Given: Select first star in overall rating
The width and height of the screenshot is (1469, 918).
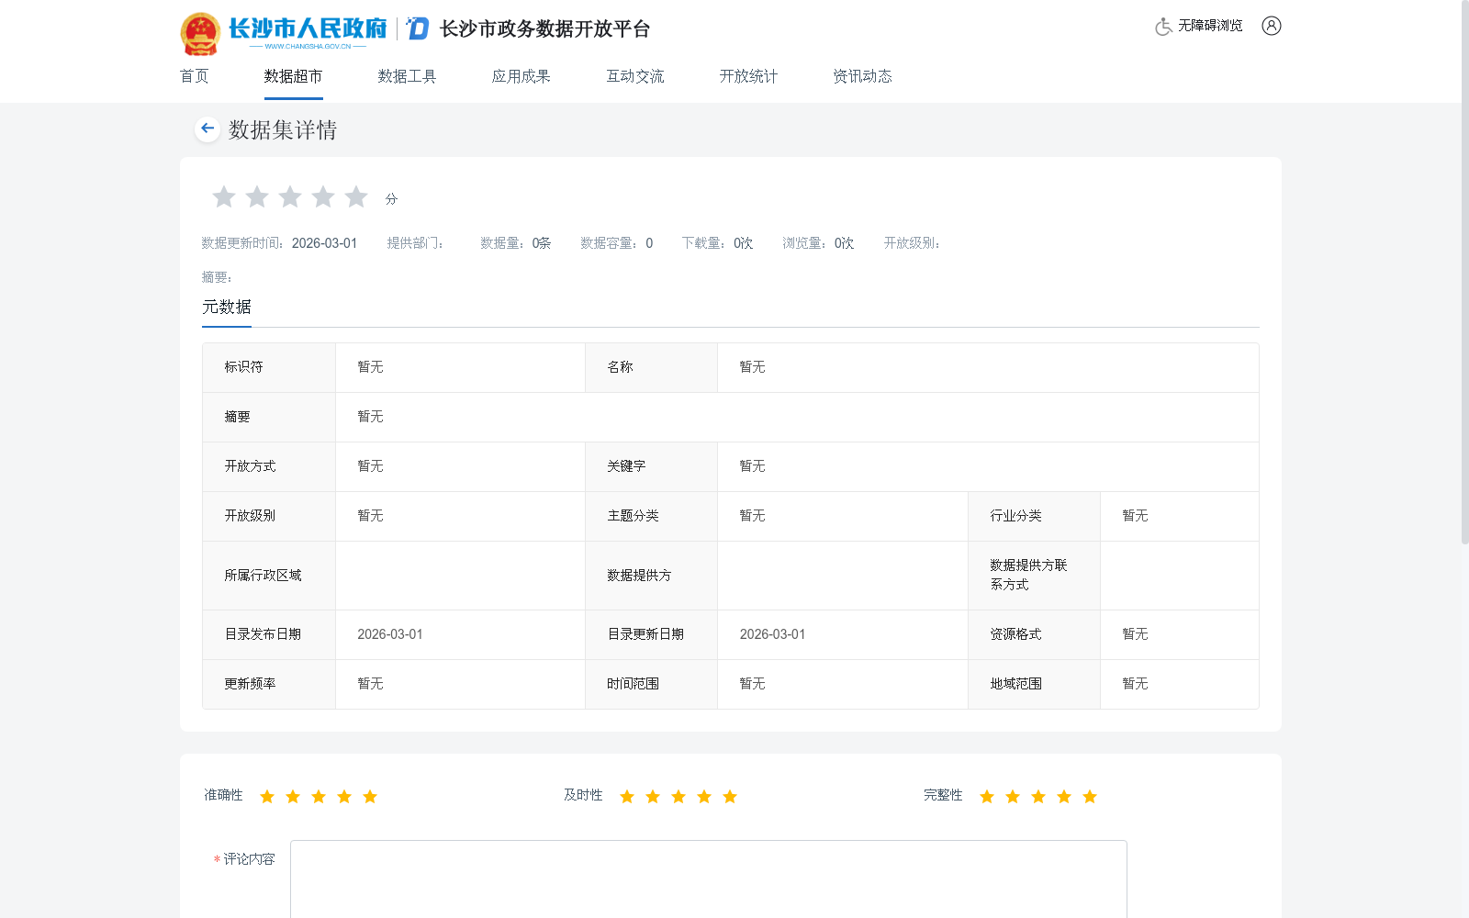Looking at the screenshot, I should 224,196.
